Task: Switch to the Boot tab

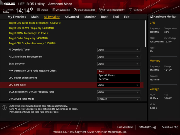Action: [104, 17]
